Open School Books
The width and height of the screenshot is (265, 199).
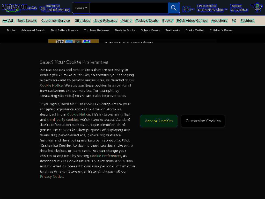[150, 30]
